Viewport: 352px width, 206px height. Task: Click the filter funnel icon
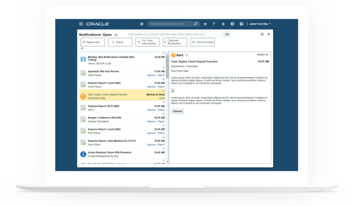82,49
